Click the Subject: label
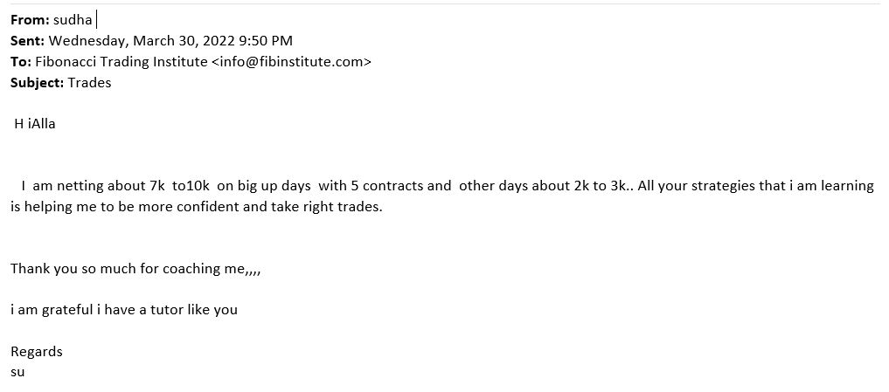This screenshot has width=889, height=392. [37, 83]
